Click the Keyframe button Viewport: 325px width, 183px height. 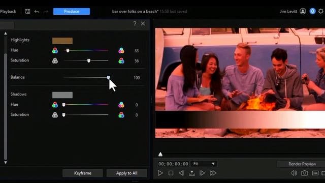point(83,173)
